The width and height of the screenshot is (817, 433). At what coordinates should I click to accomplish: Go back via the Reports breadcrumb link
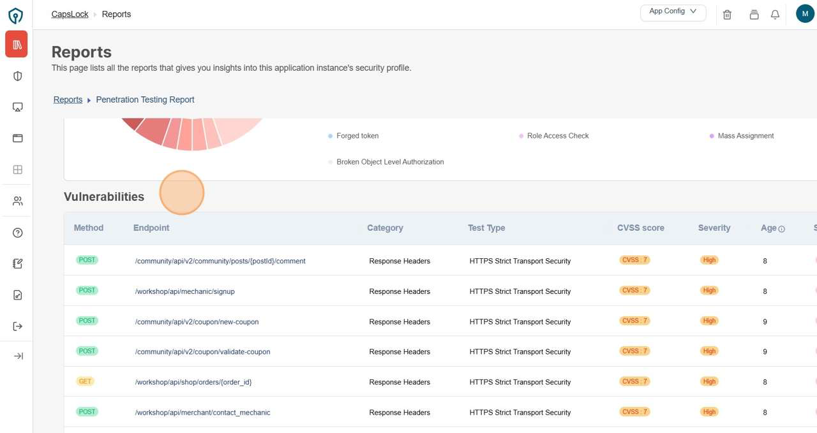click(68, 99)
